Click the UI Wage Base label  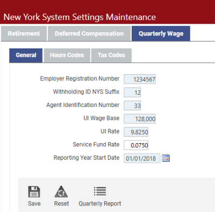(x=102, y=118)
